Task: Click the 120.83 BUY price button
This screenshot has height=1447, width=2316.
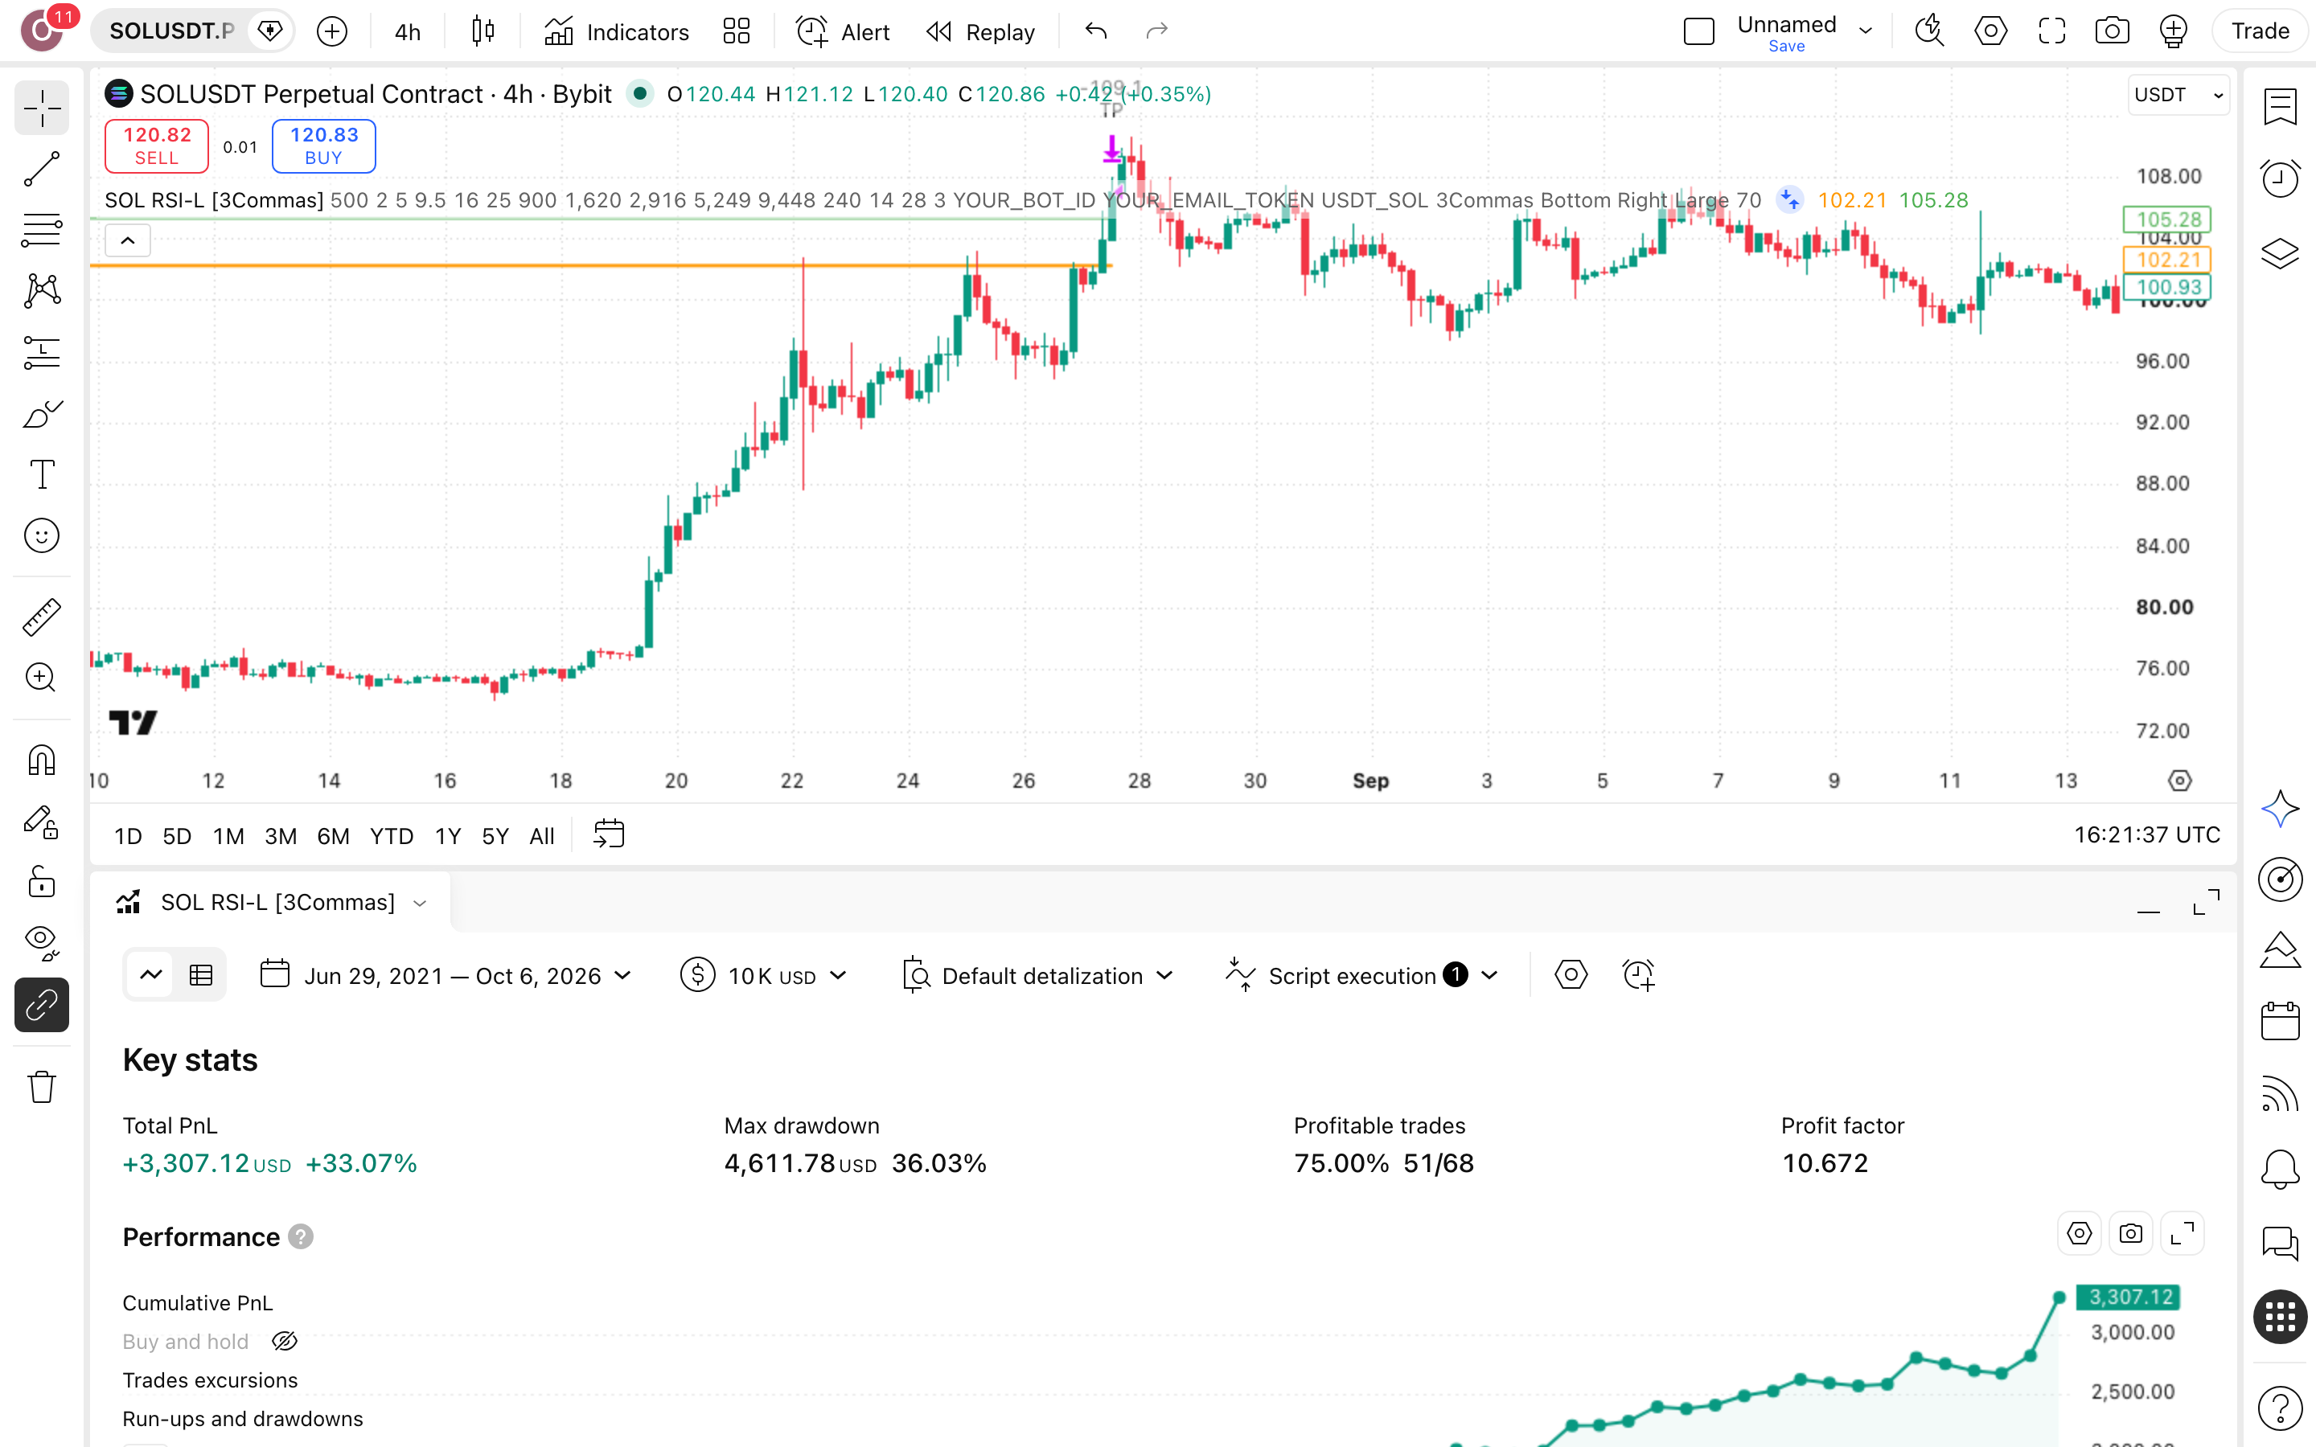Action: click(323, 146)
